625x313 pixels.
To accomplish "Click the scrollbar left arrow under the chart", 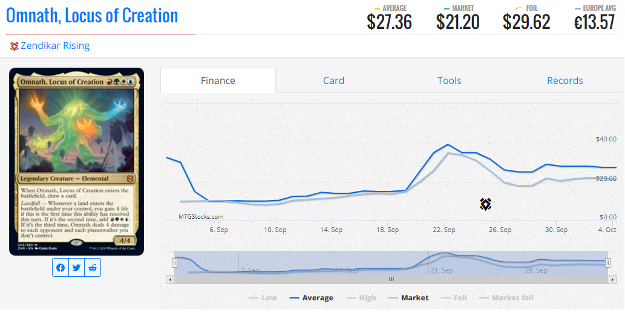I will pos(171,279).
